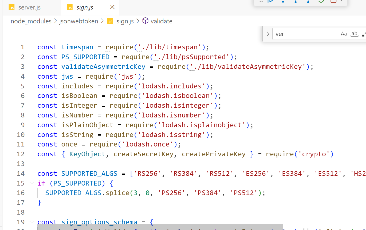Click the 'if' keyword on line 15
This screenshot has height=230, width=366.
point(41,183)
